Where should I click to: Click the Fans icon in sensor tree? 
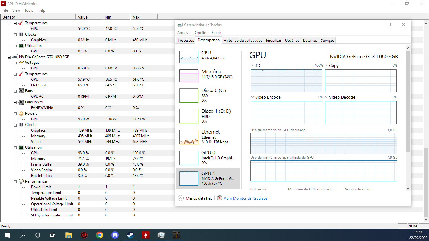pyautogui.click(x=21, y=91)
